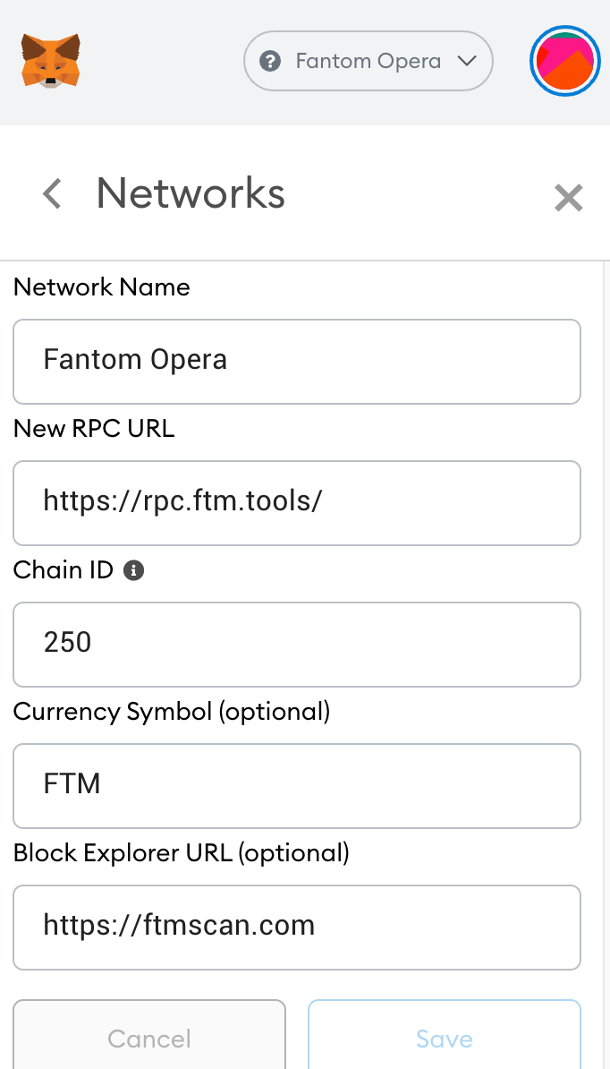Go back using the left arrow
Image resolution: width=610 pixels, height=1069 pixels.
(x=52, y=193)
